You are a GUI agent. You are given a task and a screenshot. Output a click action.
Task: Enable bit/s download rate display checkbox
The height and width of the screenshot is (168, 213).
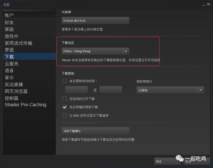click(65, 116)
